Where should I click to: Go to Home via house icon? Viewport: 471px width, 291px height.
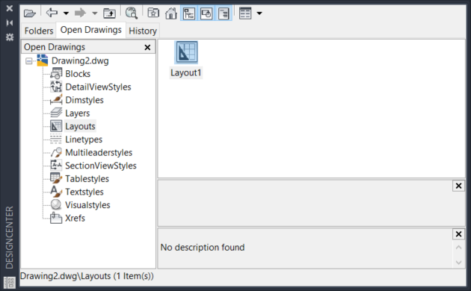click(171, 13)
